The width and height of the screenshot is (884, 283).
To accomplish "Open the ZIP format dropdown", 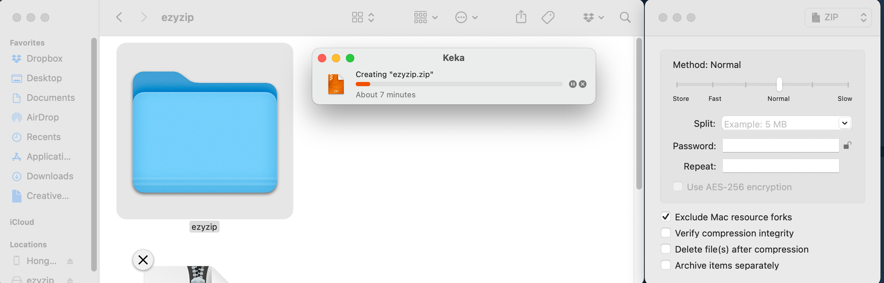I will (838, 17).
